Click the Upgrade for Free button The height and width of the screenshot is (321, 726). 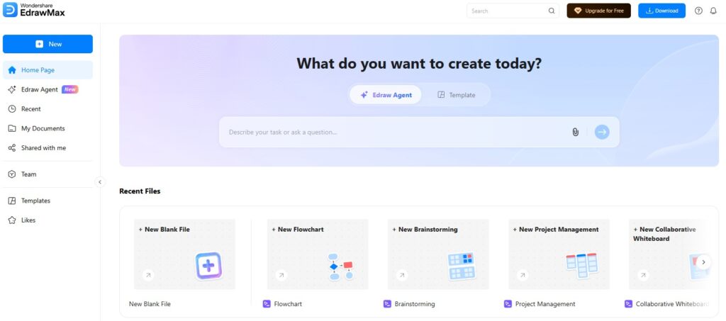click(598, 11)
